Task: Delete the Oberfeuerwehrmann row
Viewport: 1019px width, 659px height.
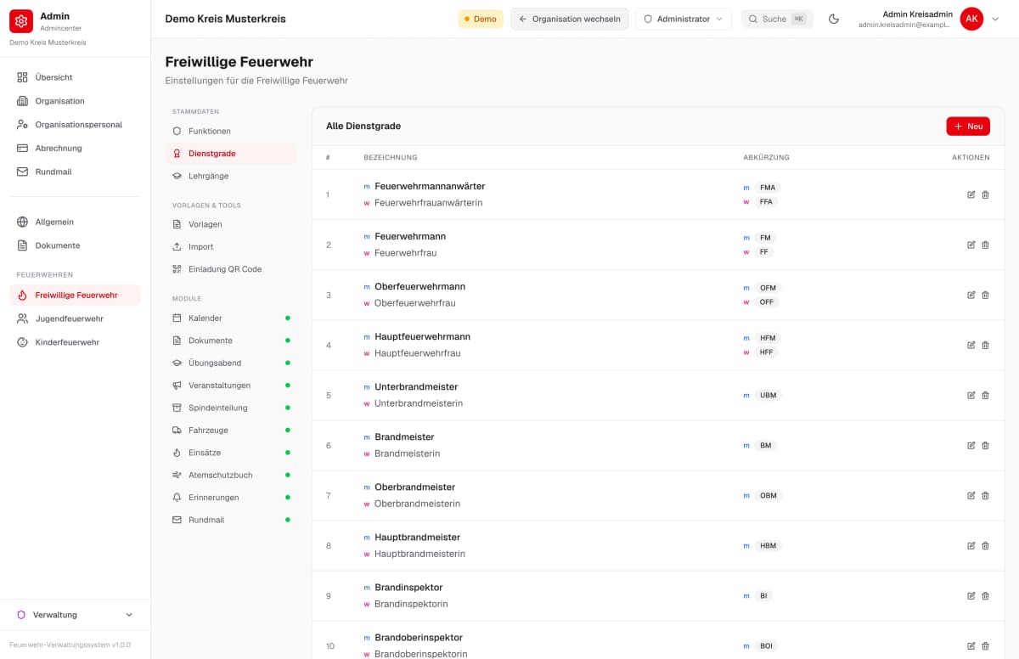Action: tap(985, 295)
